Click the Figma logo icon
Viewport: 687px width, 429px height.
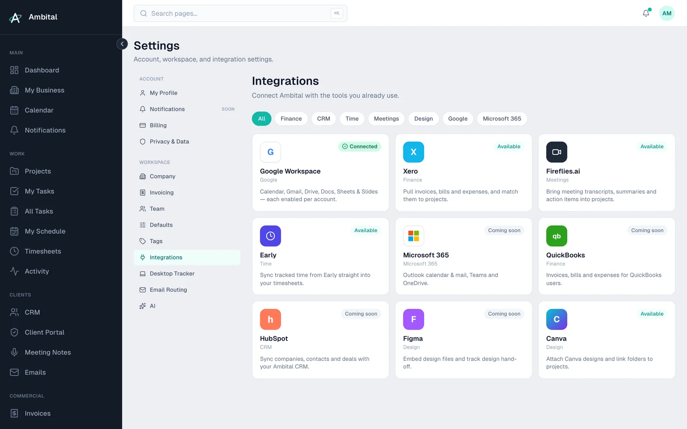tap(413, 320)
